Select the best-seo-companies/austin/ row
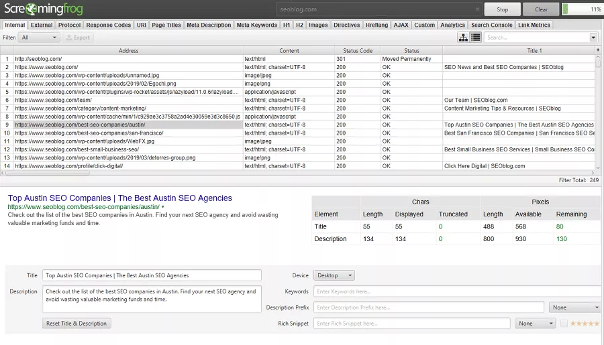The width and height of the screenshot is (604, 345). 298,125
